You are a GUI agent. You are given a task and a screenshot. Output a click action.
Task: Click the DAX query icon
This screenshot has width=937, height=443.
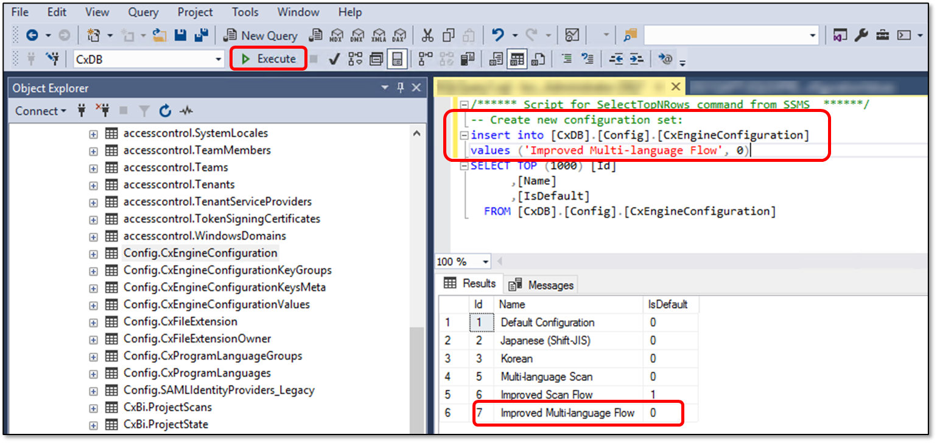(x=399, y=35)
